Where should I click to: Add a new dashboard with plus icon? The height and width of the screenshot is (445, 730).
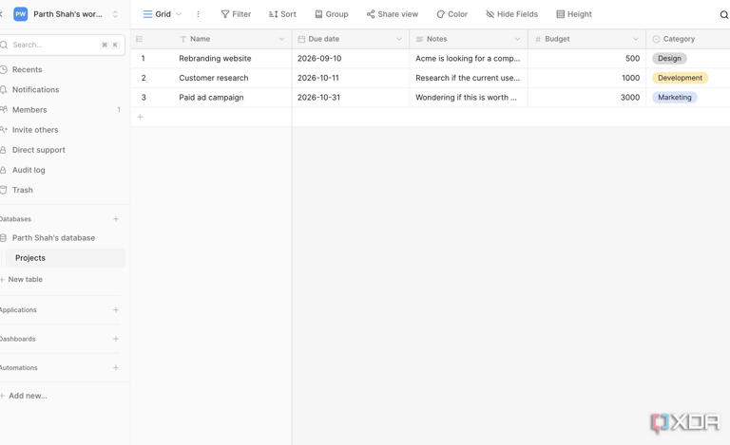116,339
